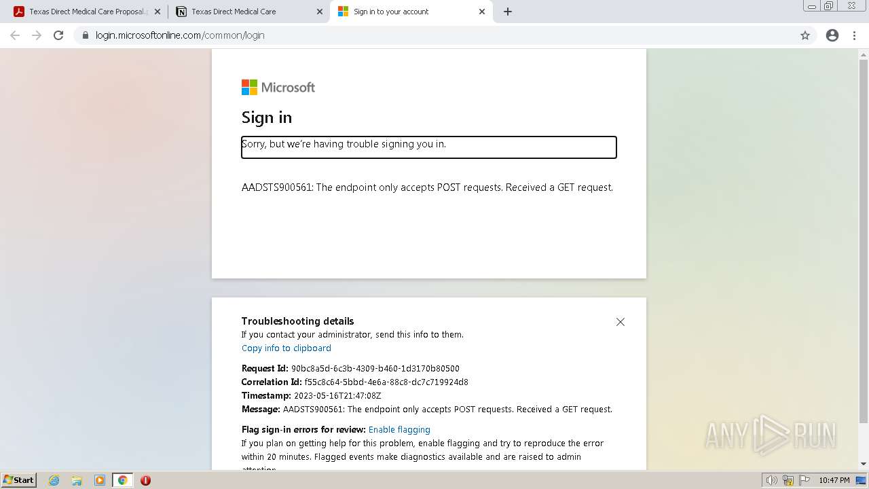The image size is (869, 489).
Task: Click Enable flagging link
Action: click(399, 429)
